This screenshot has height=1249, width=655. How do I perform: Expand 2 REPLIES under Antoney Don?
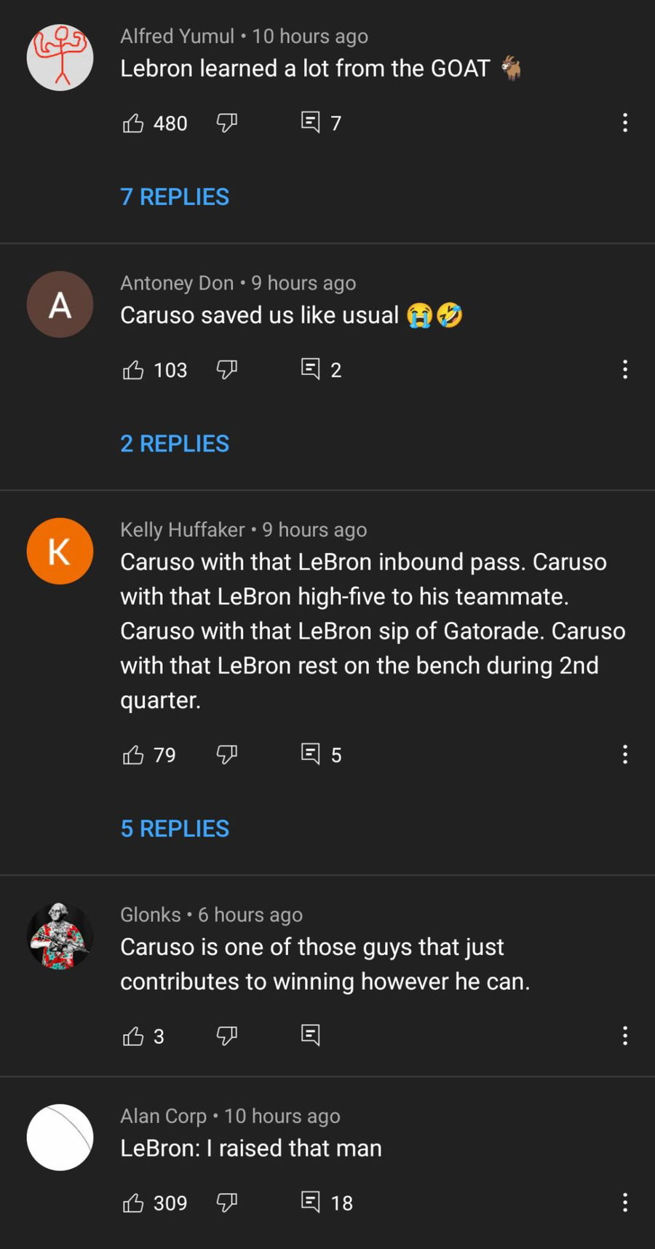175,444
